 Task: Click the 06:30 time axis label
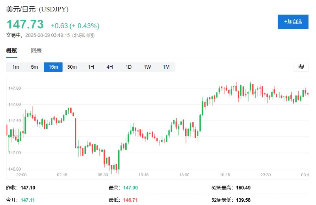pos(103,175)
